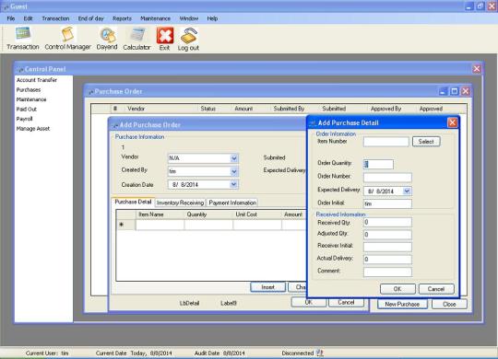Select Payroll in Control Panel list
The width and height of the screenshot is (498, 359).
pyautogui.click(x=25, y=119)
